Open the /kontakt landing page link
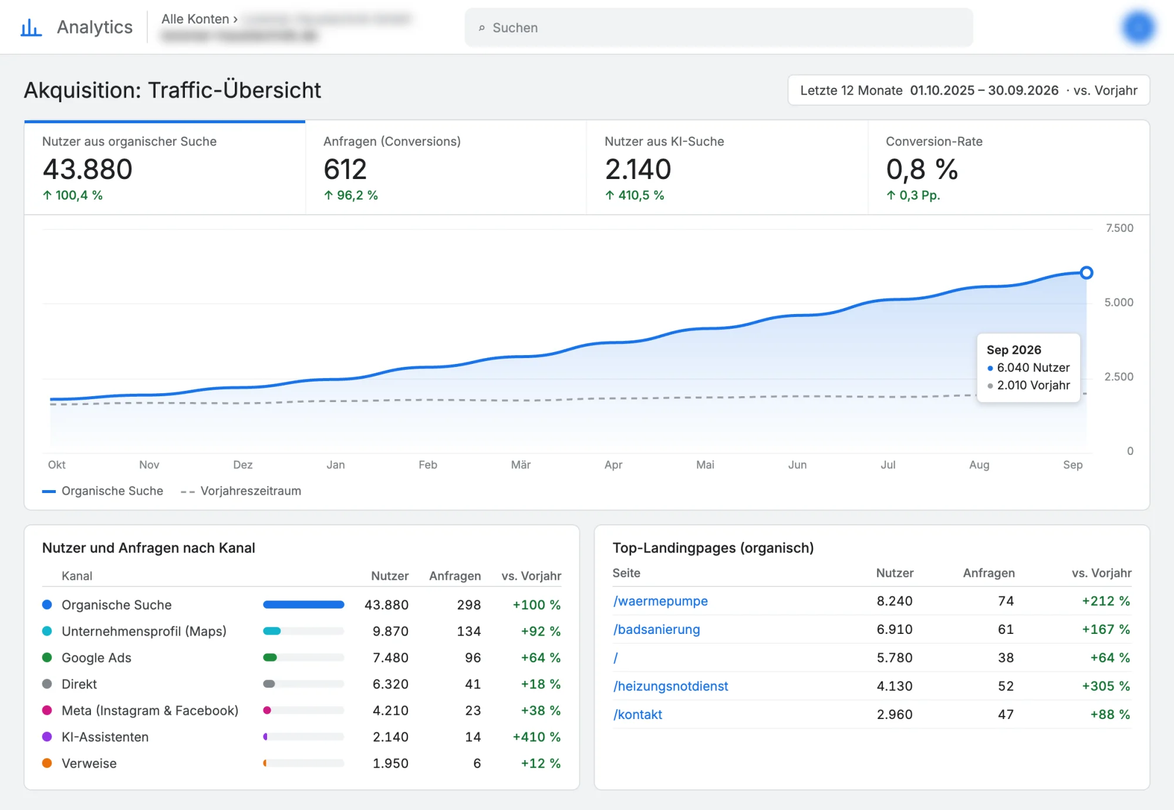 pos(637,714)
